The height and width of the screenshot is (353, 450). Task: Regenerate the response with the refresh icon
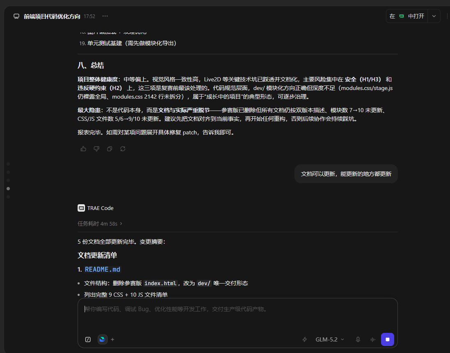tap(123, 149)
